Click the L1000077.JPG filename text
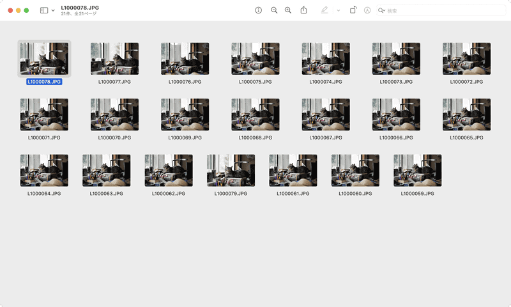Screen dimensions: 511x307 pyautogui.click(x=115, y=82)
